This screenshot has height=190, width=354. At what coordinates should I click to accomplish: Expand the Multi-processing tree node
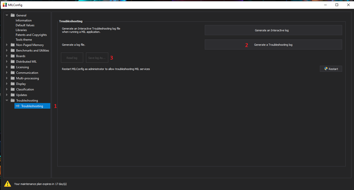[7, 78]
